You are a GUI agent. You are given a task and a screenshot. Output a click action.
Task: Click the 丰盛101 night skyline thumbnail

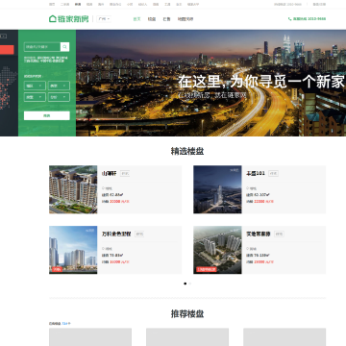coord(217,189)
